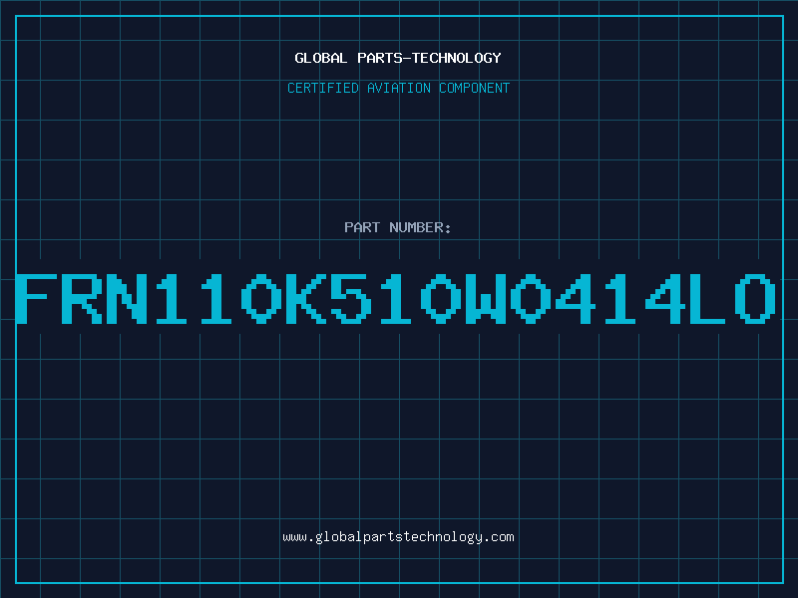Click the word CERTIFIED in the subtitle
This screenshot has width=798, height=598.
tap(322, 88)
